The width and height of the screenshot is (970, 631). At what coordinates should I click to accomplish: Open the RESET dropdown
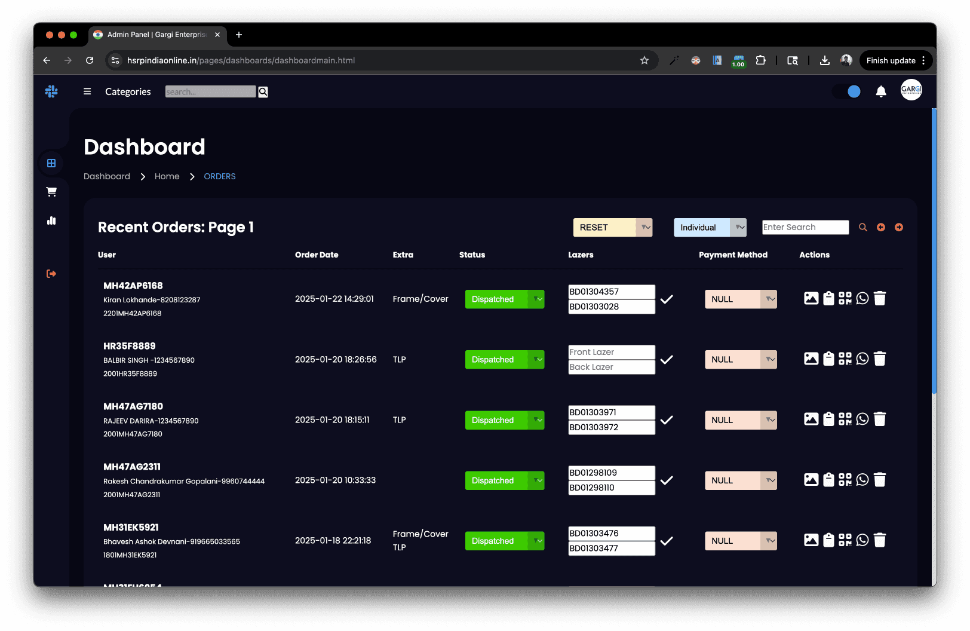point(613,227)
